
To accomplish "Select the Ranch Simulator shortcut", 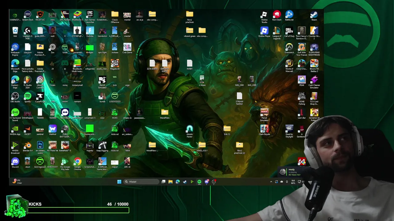I will 102,82.
